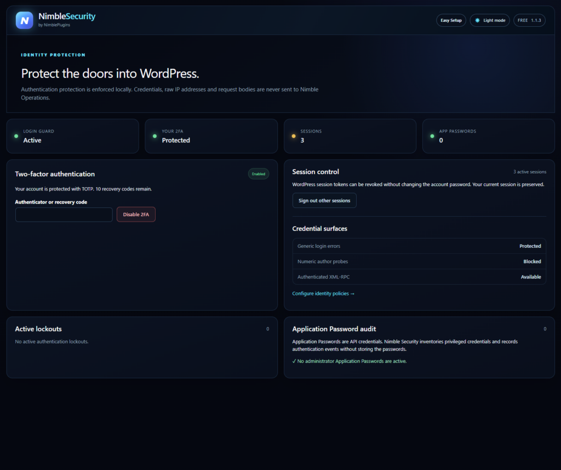
Task: Click the '3 active sessions' label
Action: pyautogui.click(x=530, y=172)
